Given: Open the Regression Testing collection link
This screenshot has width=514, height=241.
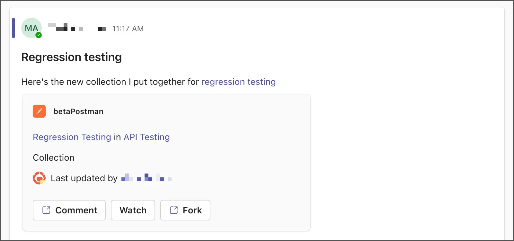Looking at the screenshot, I should (72, 137).
